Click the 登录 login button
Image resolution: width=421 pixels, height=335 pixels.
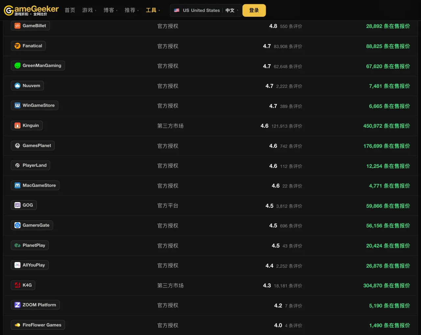pos(254,10)
